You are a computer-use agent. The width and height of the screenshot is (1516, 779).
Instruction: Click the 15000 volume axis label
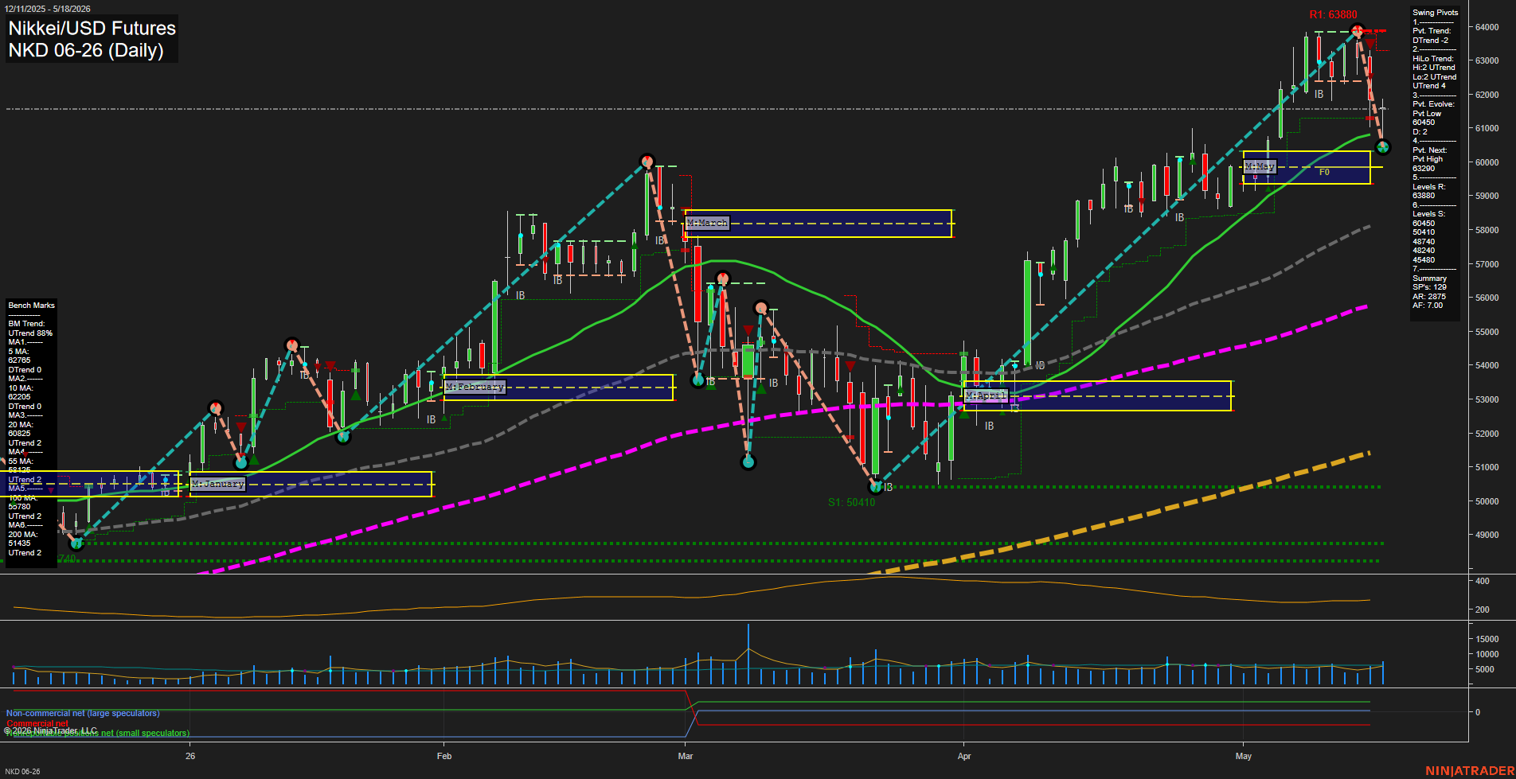[x=1487, y=639]
